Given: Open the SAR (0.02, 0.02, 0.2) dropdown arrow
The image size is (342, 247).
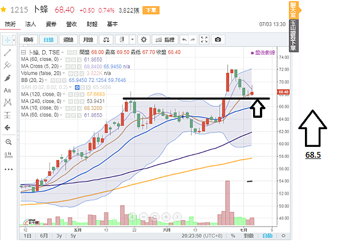Looking at the screenshot, I should click(70, 87).
